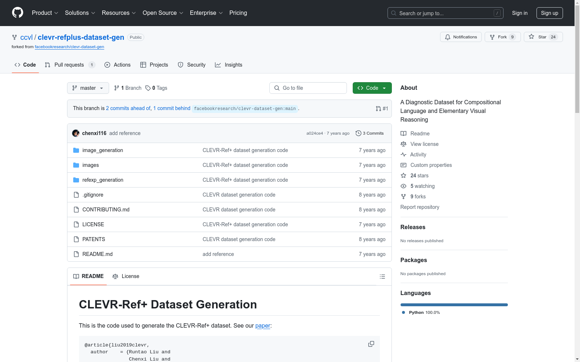Click the GitHub logo icon
Screen dimensions: 580x362
click(x=17, y=13)
